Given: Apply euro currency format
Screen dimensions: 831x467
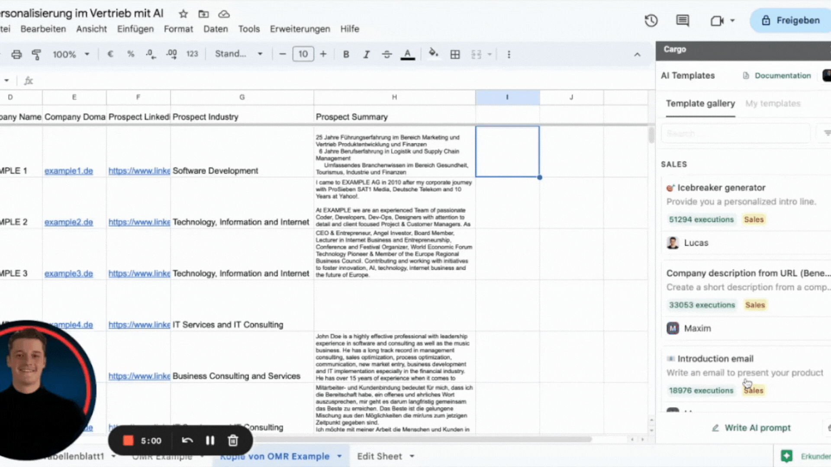Looking at the screenshot, I should pos(110,54).
